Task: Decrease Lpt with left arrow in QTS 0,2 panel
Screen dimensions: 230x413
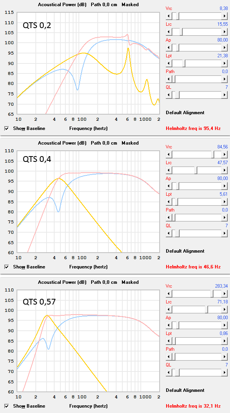Action: [x=169, y=63]
